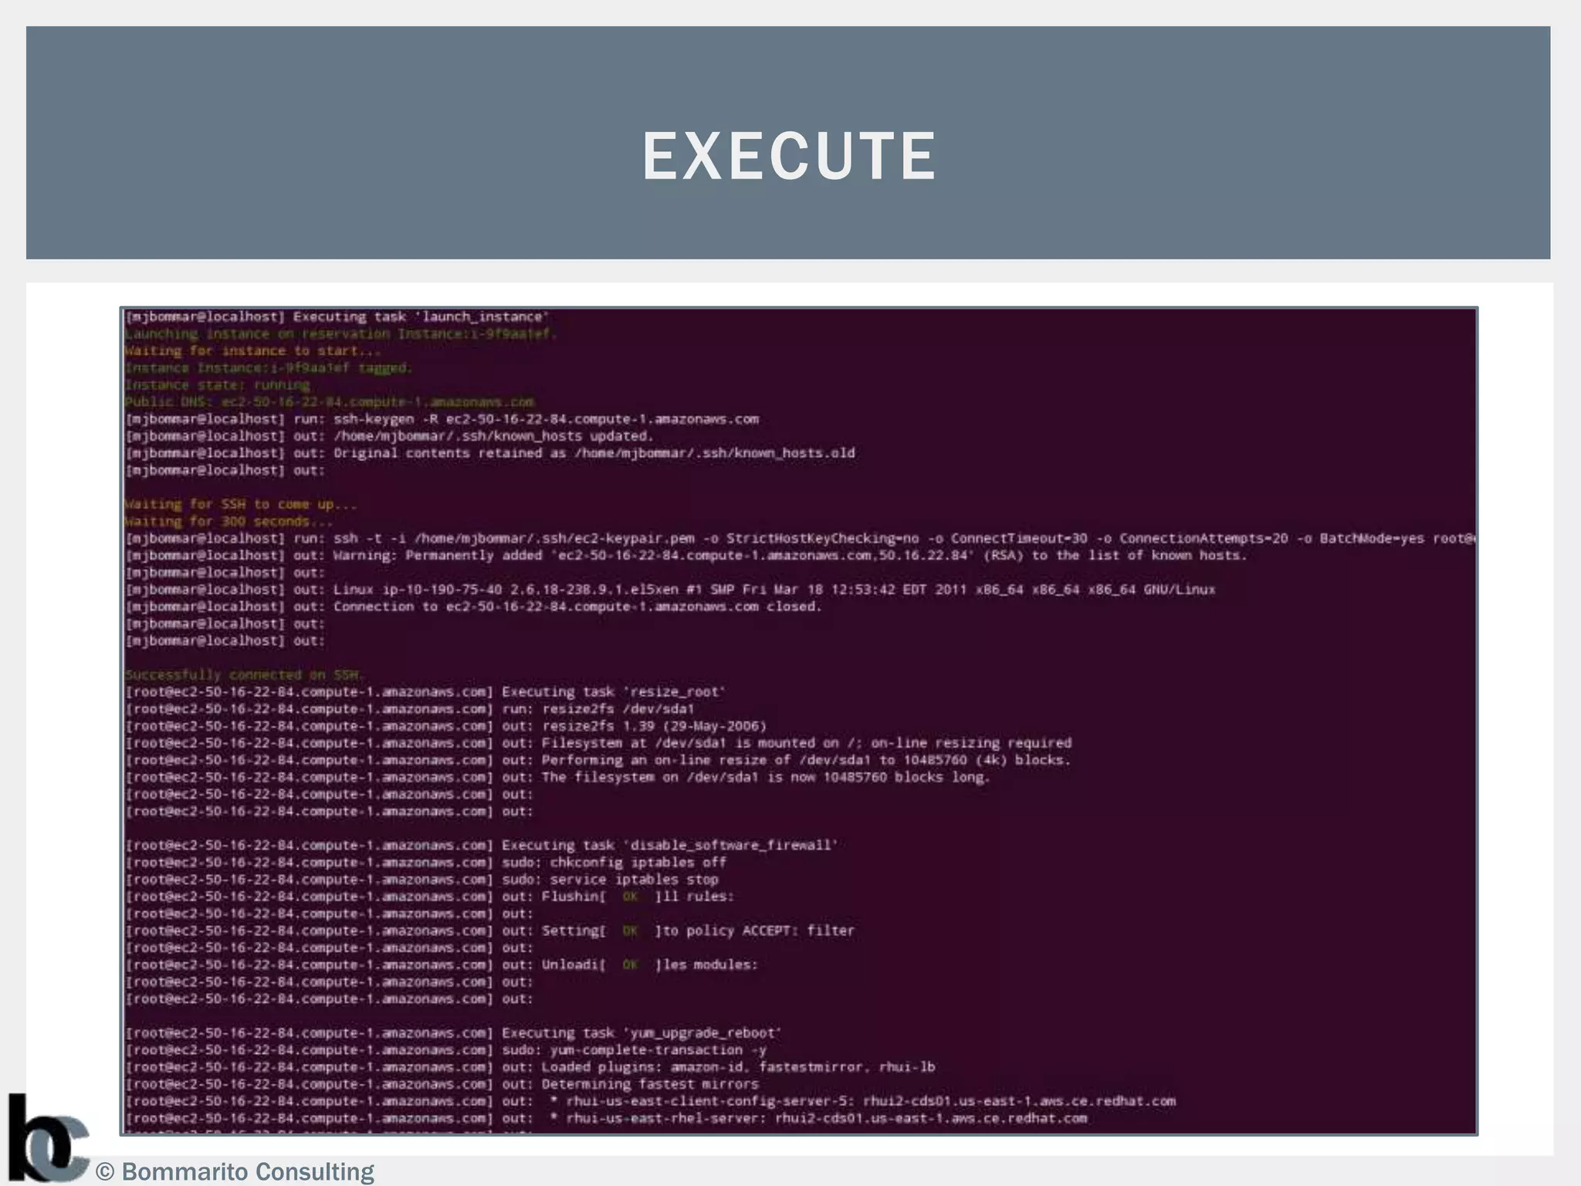Select the line "Executing task 'launch_instance'"
The height and width of the screenshot is (1186, 1581).
coord(337,317)
